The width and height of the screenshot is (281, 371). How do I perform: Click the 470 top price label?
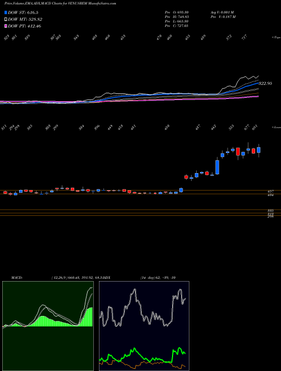(159, 37)
